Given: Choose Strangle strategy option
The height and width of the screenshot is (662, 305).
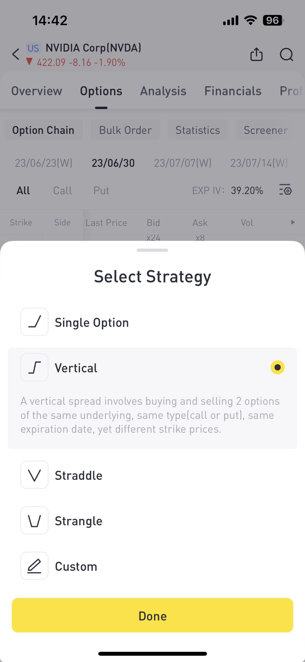Looking at the screenshot, I should tap(152, 521).
